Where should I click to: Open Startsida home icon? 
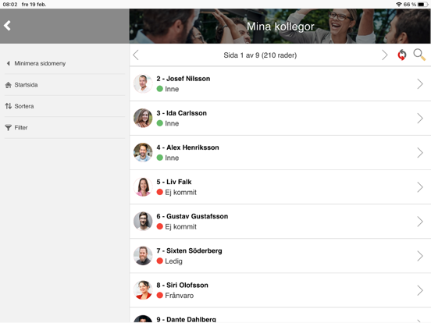pos(9,85)
